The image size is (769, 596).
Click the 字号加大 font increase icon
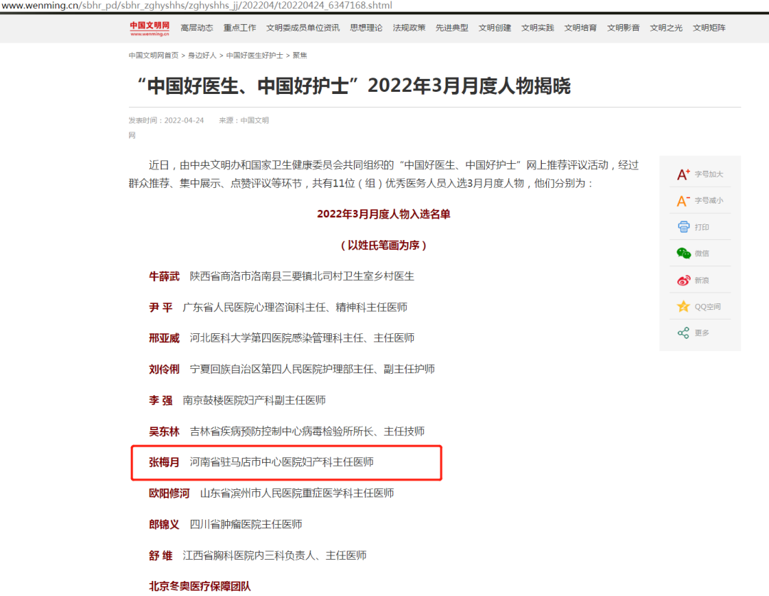click(x=684, y=174)
